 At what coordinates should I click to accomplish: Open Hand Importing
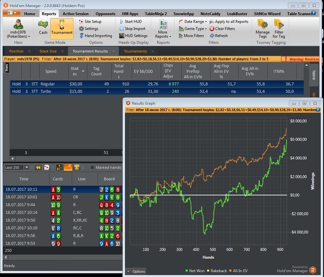[x=96, y=36]
